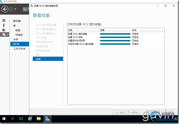Select the 访问服务器 wizard step

[x=42, y=46]
